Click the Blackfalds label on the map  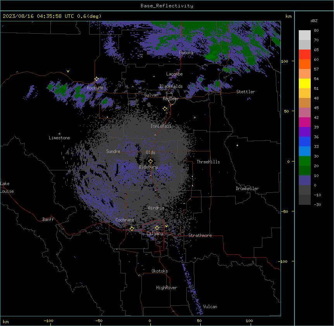pos(171,86)
